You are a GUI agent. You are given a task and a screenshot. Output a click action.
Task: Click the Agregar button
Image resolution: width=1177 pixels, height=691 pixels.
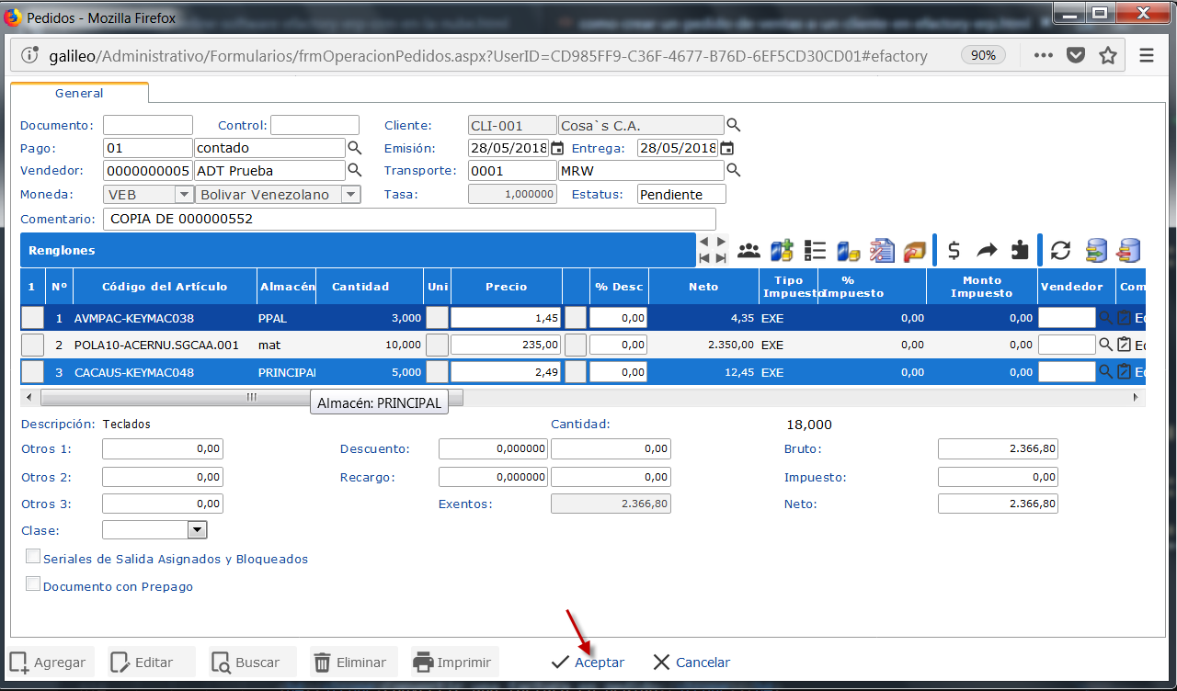pos(50,663)
